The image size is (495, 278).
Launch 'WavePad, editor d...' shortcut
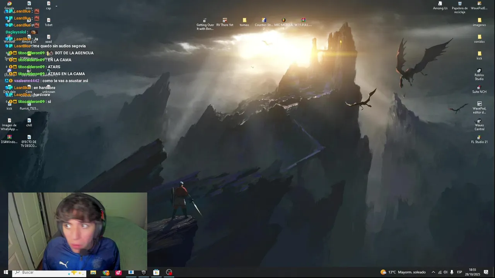[x=479, y=108]
